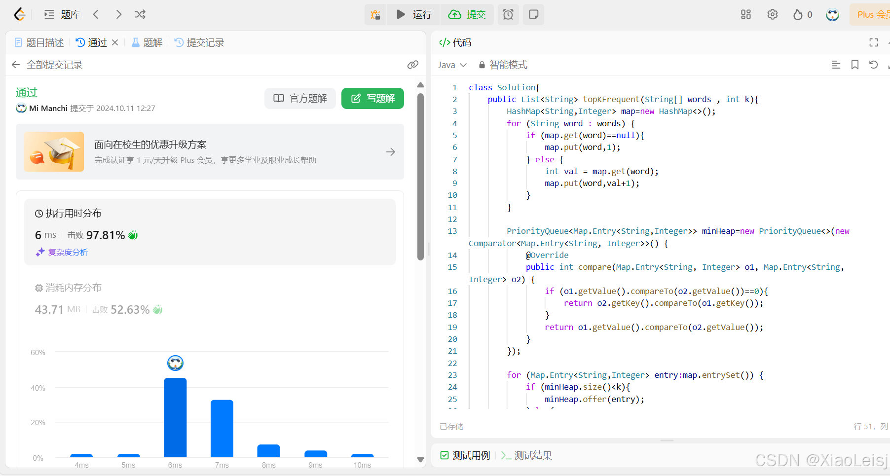
Task: Open settings gear in top bar
Action: coord(773,14)
